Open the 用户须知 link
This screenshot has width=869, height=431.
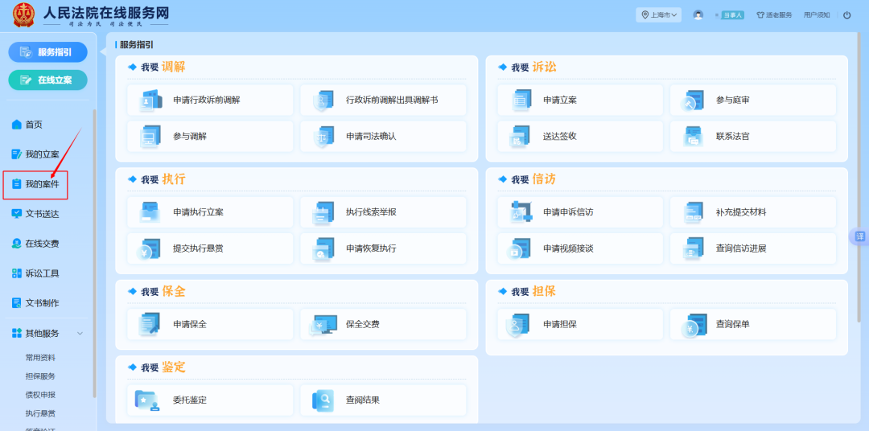click(x=816, y=15)
